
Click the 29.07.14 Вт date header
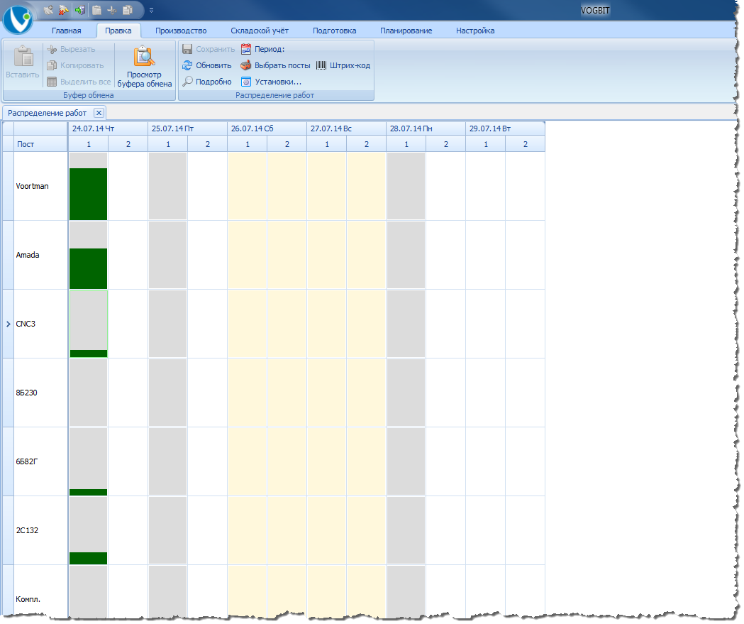point(505,128)
